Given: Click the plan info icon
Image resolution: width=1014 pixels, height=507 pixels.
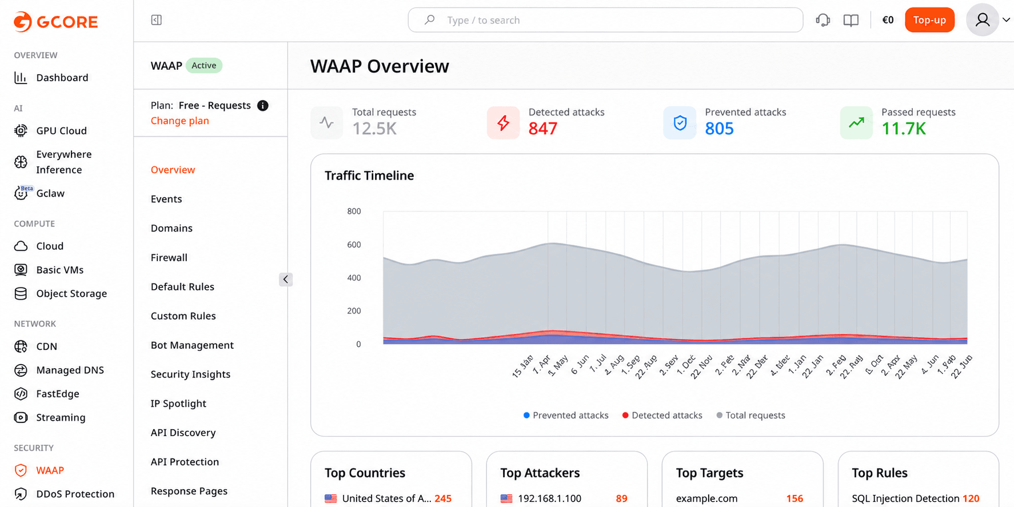Looking at the screenshot, I should 263,105.
